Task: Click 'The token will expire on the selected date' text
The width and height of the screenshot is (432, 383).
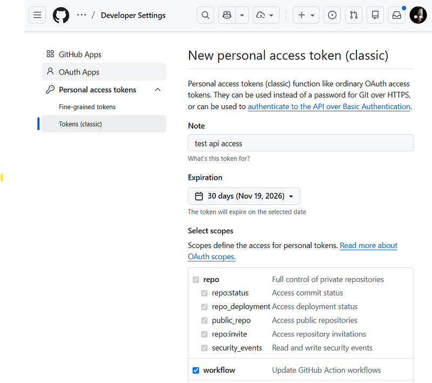Action: [247, 212]
